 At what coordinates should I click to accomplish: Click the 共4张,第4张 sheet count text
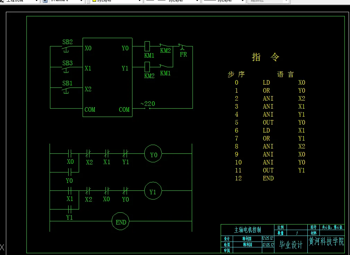point(332,227)
